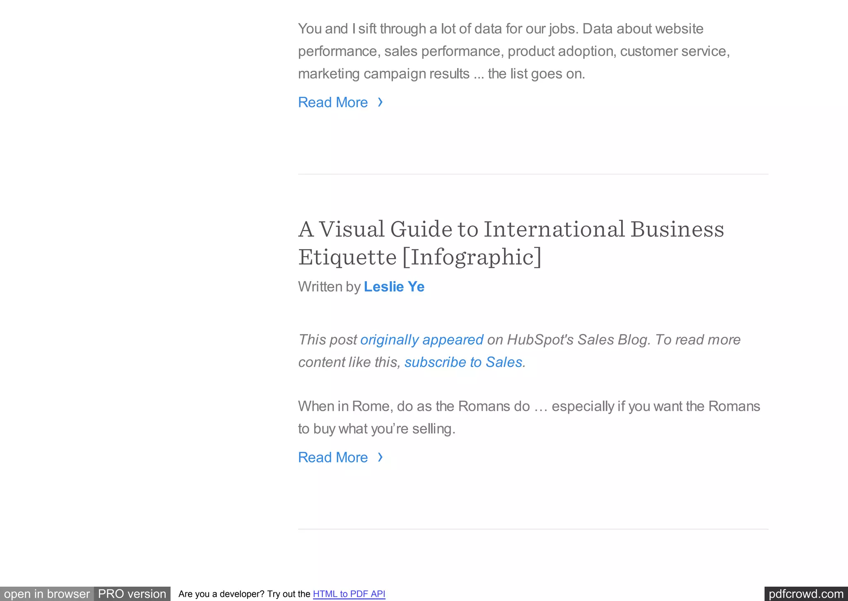This screenshot has height=601, width=848.
Task: Click the divider line above the headline
Action: pos(533,174)
